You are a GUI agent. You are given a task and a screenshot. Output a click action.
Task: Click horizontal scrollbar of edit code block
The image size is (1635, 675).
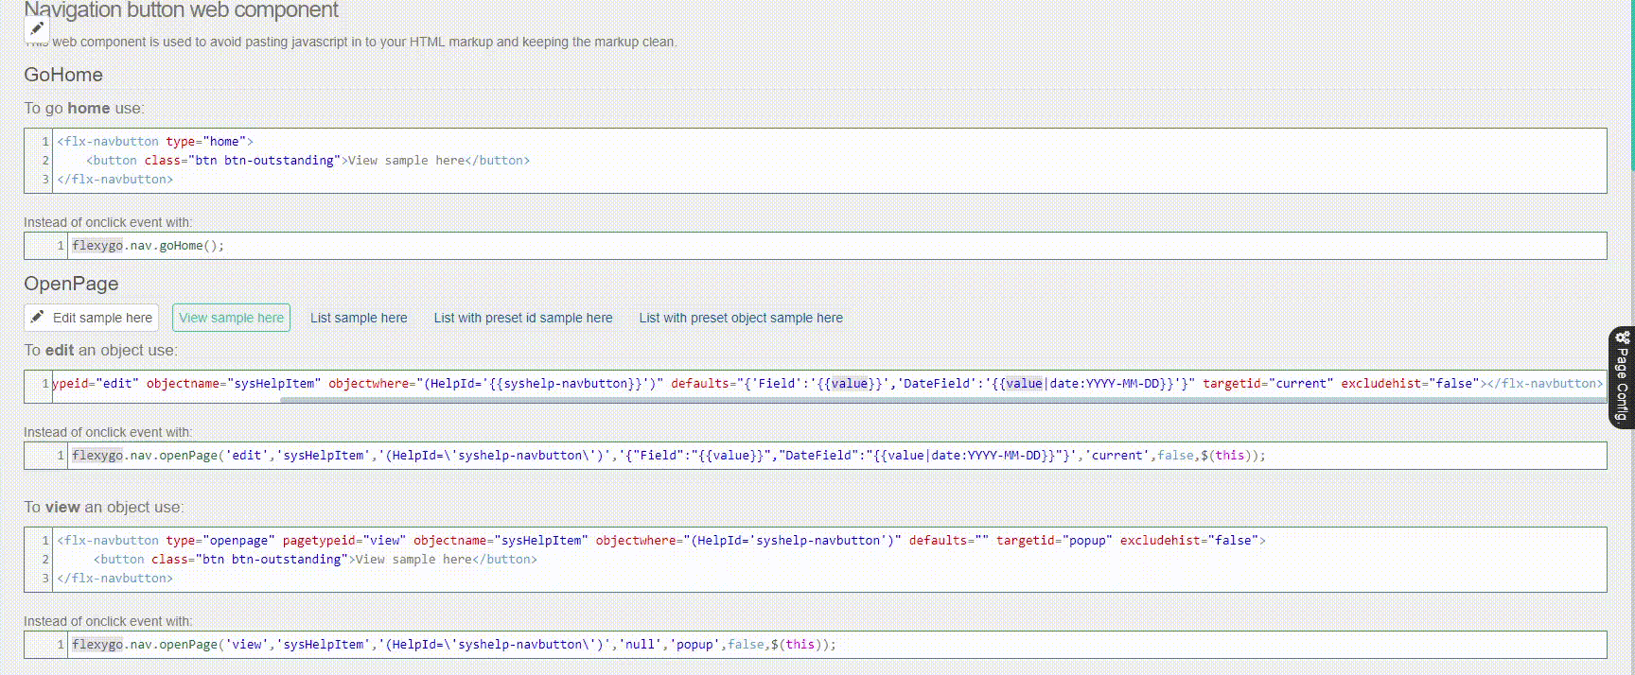coord(941,400)
